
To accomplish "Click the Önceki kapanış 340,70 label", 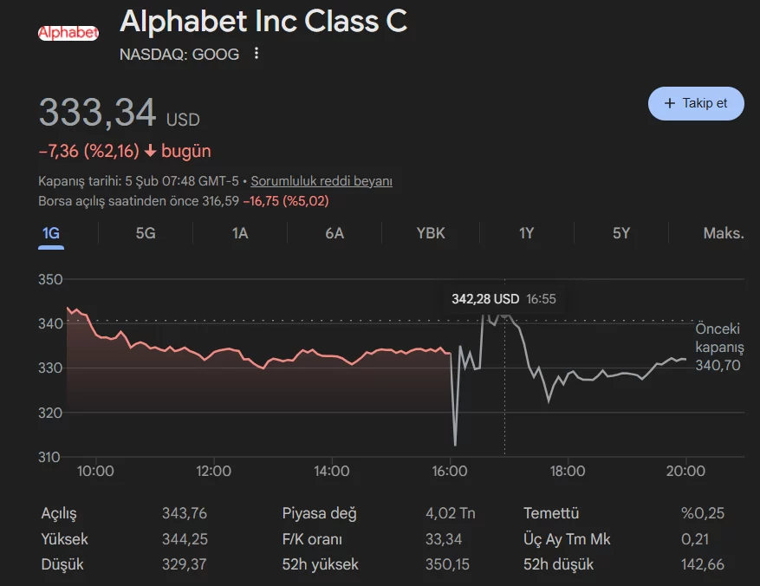I will click(719, 347).
